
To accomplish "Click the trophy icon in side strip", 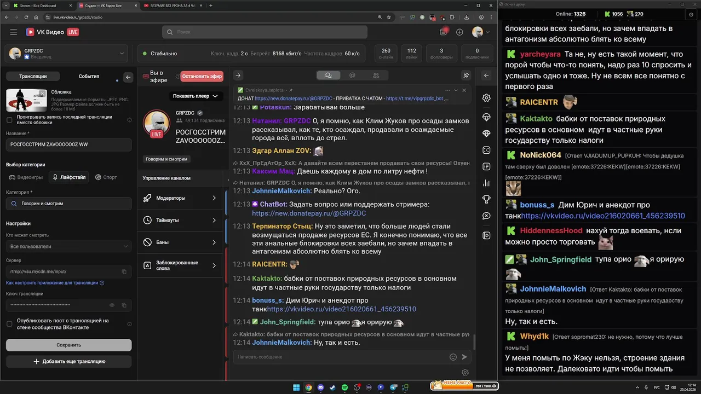I will tap(486, 199).
